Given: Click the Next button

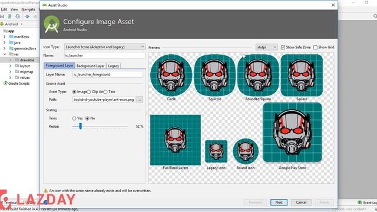Looking at the screenshot, I should coord(279,203).
